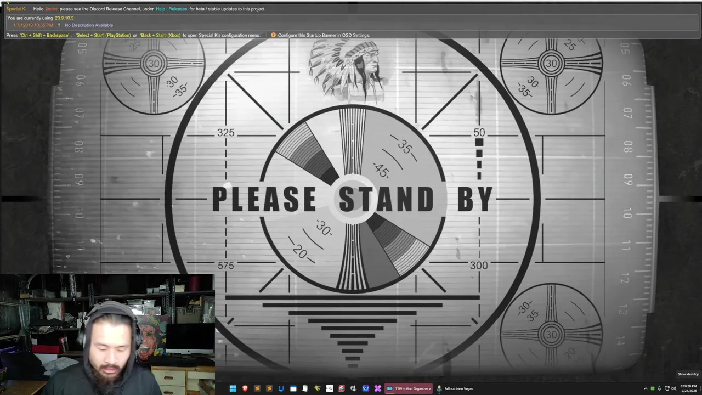Switch to Fallout: New Vegas taskbar window

tap(455, 388)
